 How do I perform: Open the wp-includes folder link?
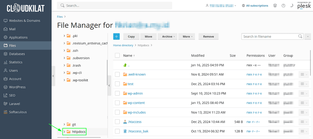point(137,112)
